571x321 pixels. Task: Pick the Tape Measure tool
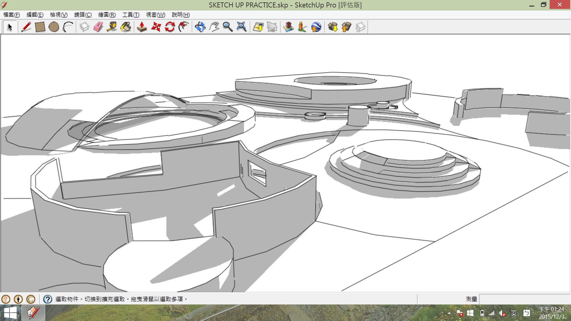click(x=112, y=27)
